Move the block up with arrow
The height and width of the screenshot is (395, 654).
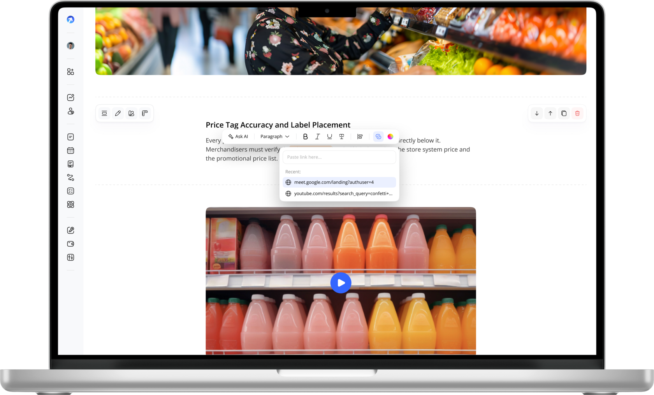pyautogui.click(x=550, y=113)
